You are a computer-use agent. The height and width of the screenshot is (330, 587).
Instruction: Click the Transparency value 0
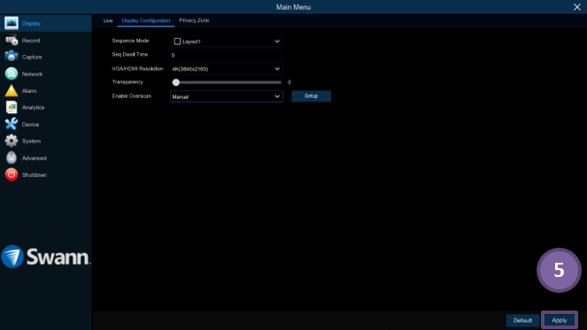click(x=289, y=82)
